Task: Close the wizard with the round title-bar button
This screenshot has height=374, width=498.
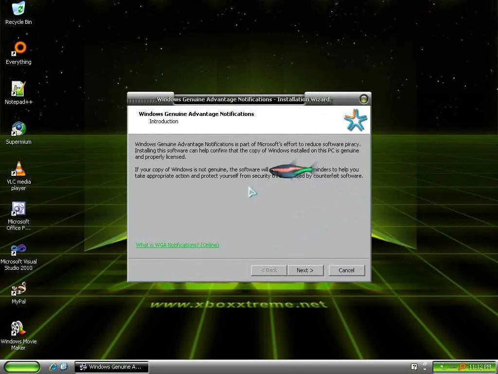Action: point(364,99)
